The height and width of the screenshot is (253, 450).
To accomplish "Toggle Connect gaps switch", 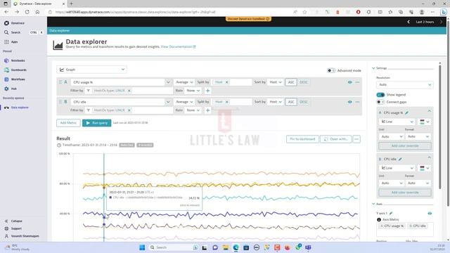I will 380,102.
